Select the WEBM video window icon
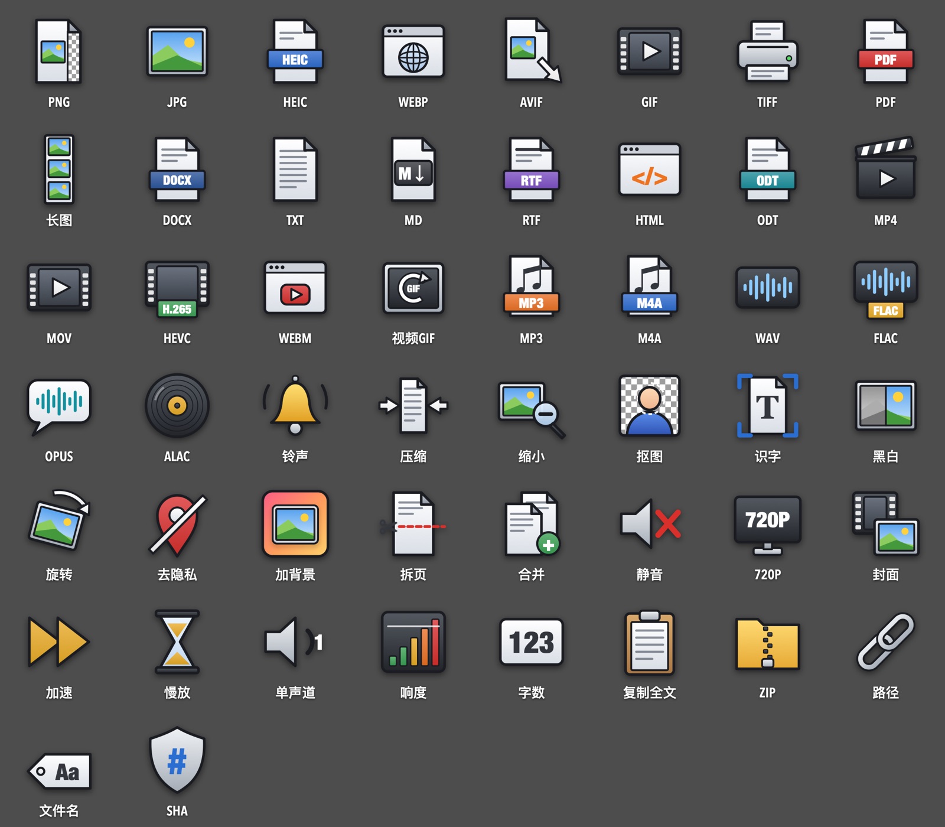Image resolution: width=945 pixels, height=827 pixels. coord(295,288)
